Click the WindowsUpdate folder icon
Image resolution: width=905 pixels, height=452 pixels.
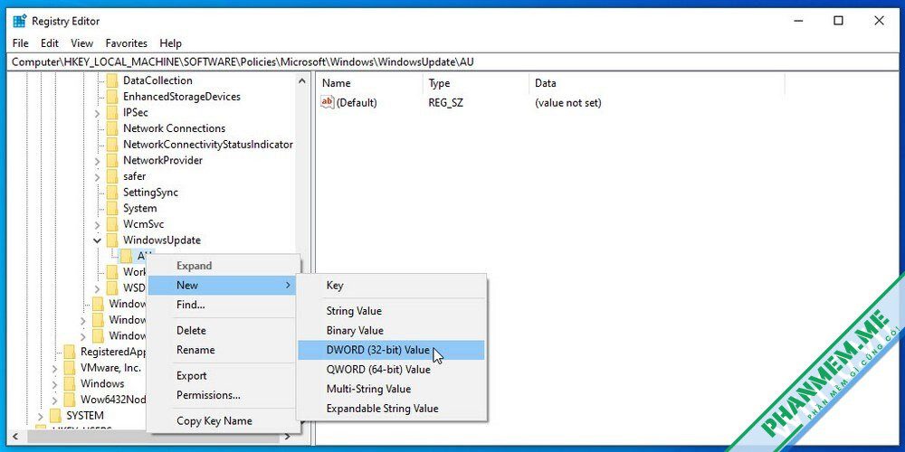point(112,240)
